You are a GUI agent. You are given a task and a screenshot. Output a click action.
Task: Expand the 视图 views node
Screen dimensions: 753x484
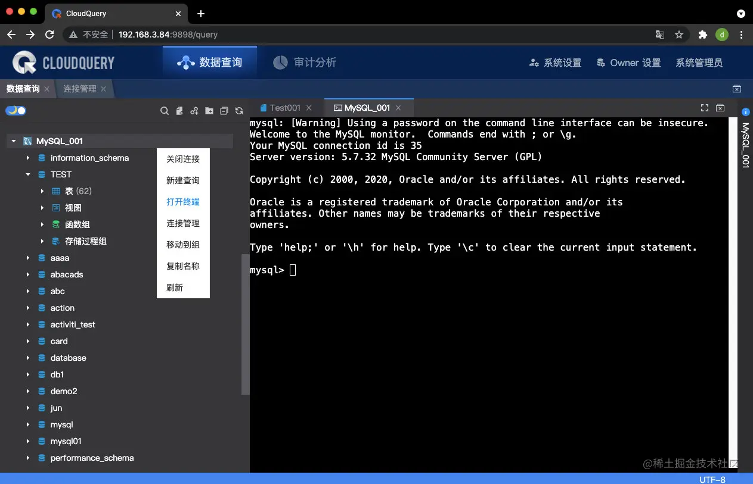coord(42,208)
